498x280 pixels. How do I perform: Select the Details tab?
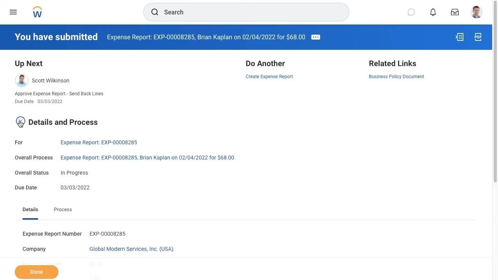pyautogui.click(x=30, y=210)
